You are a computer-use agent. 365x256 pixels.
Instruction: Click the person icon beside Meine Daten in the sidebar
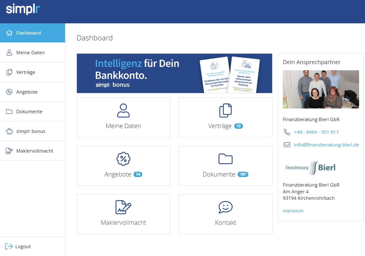tap(9, 53)
